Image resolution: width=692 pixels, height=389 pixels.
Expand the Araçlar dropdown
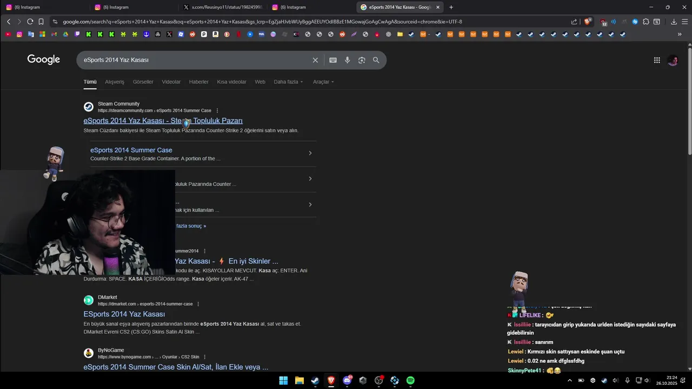pos(323,82)
